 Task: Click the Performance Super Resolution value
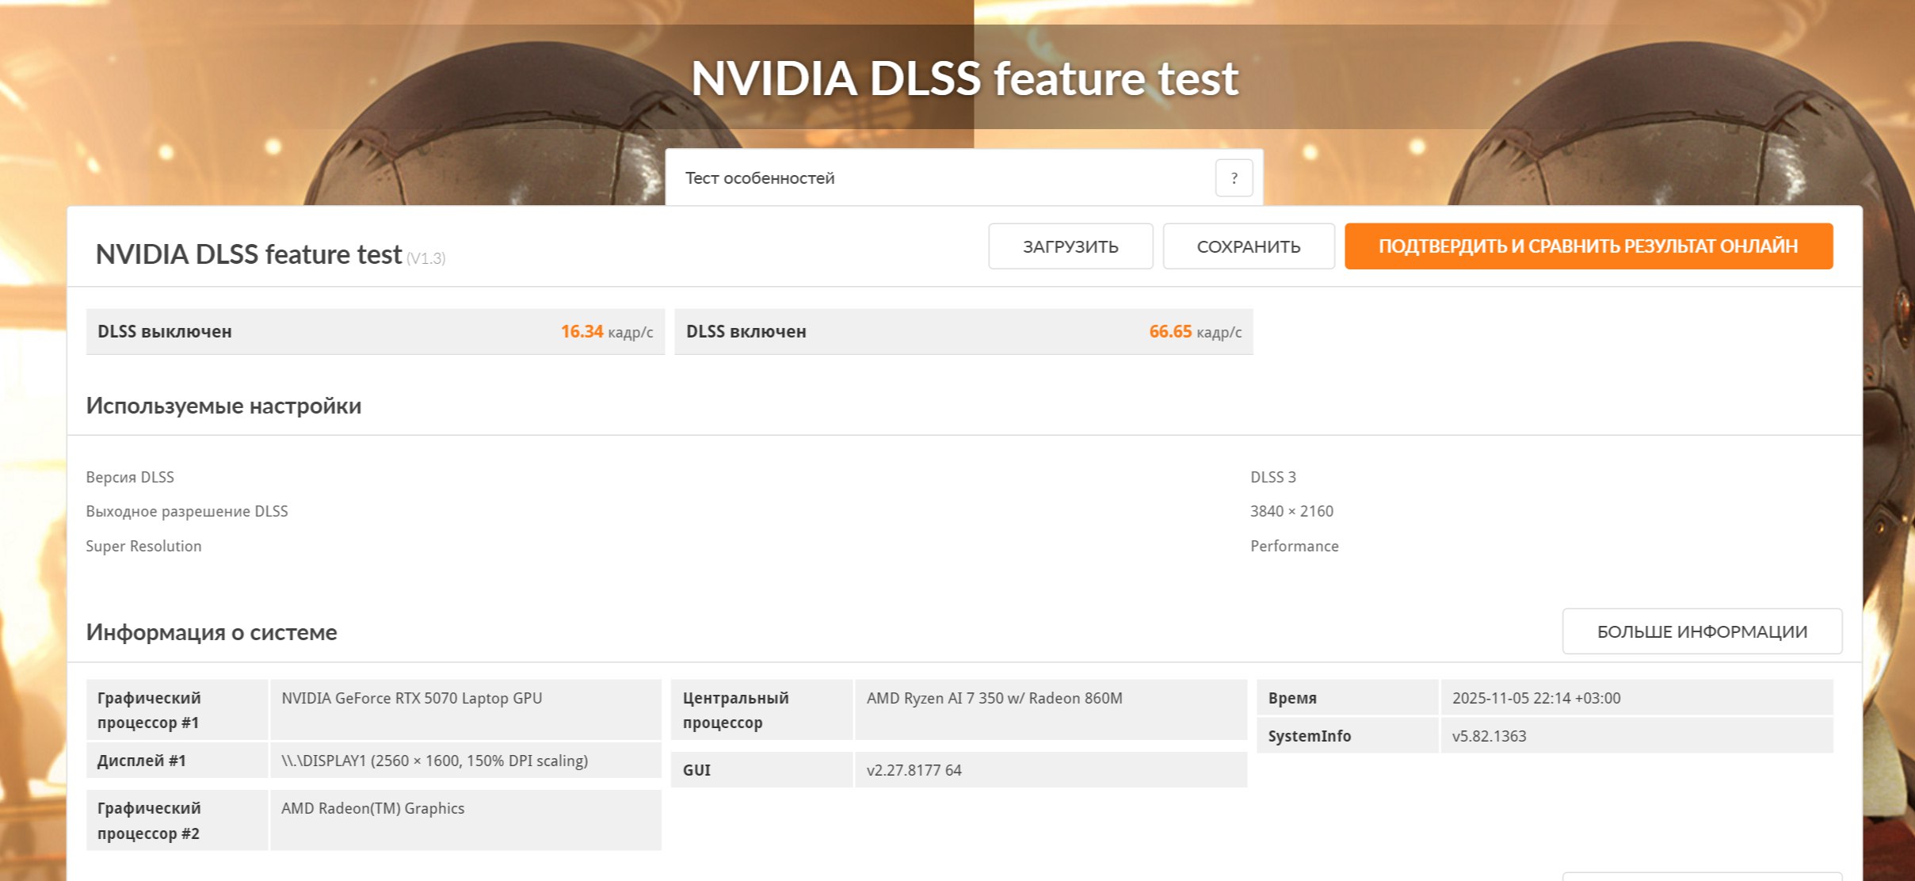click(1294, 546)
